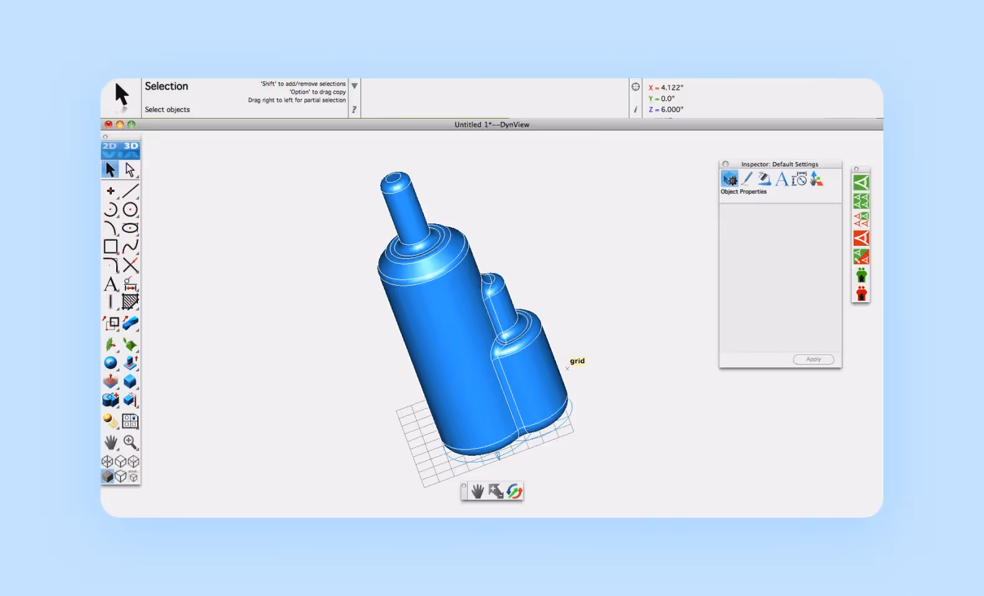Image resolution: width=984 pixels, height=596 pixels.
Task: Select the Sphere primitive tool
Action: coord(111,363)
